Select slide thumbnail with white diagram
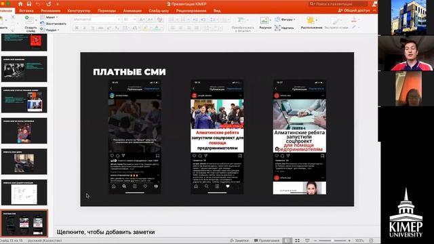The height and width of the screenshot is (244, 434). tap(24, 192)
